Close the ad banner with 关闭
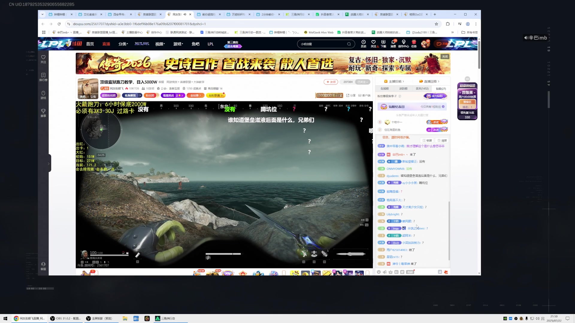 445,57
